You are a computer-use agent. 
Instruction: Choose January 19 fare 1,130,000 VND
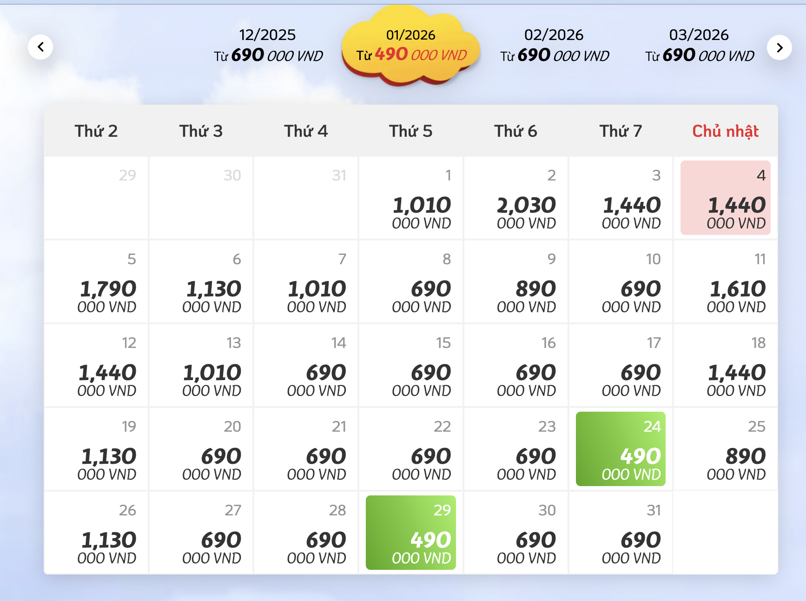(x=96, y=449)
